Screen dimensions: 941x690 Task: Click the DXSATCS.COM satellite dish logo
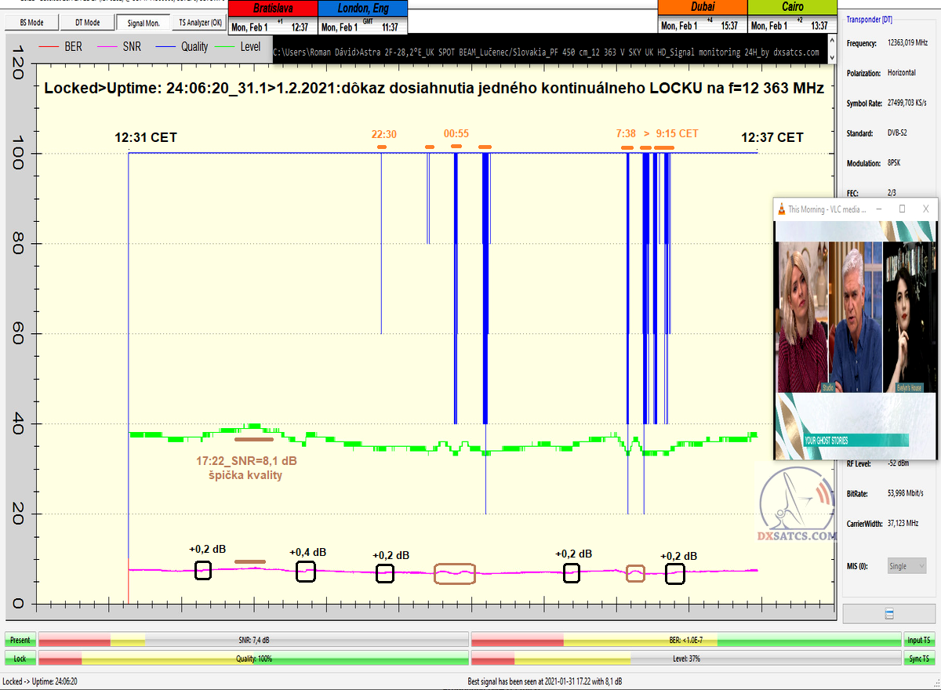click(x=798, y=506)
